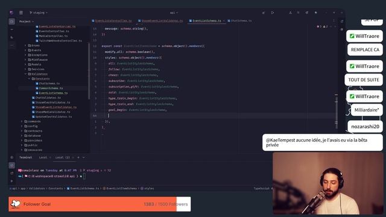Expand the Models folder
The width and height of the screenshot is (386, 217).
click(25, 64)
